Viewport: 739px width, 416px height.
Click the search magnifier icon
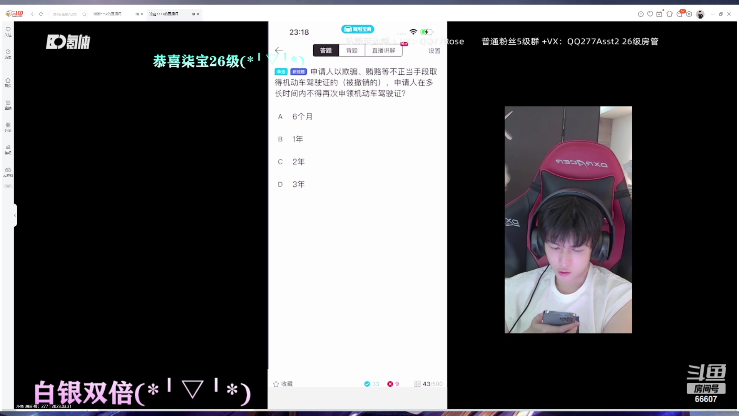click(84, 14)
